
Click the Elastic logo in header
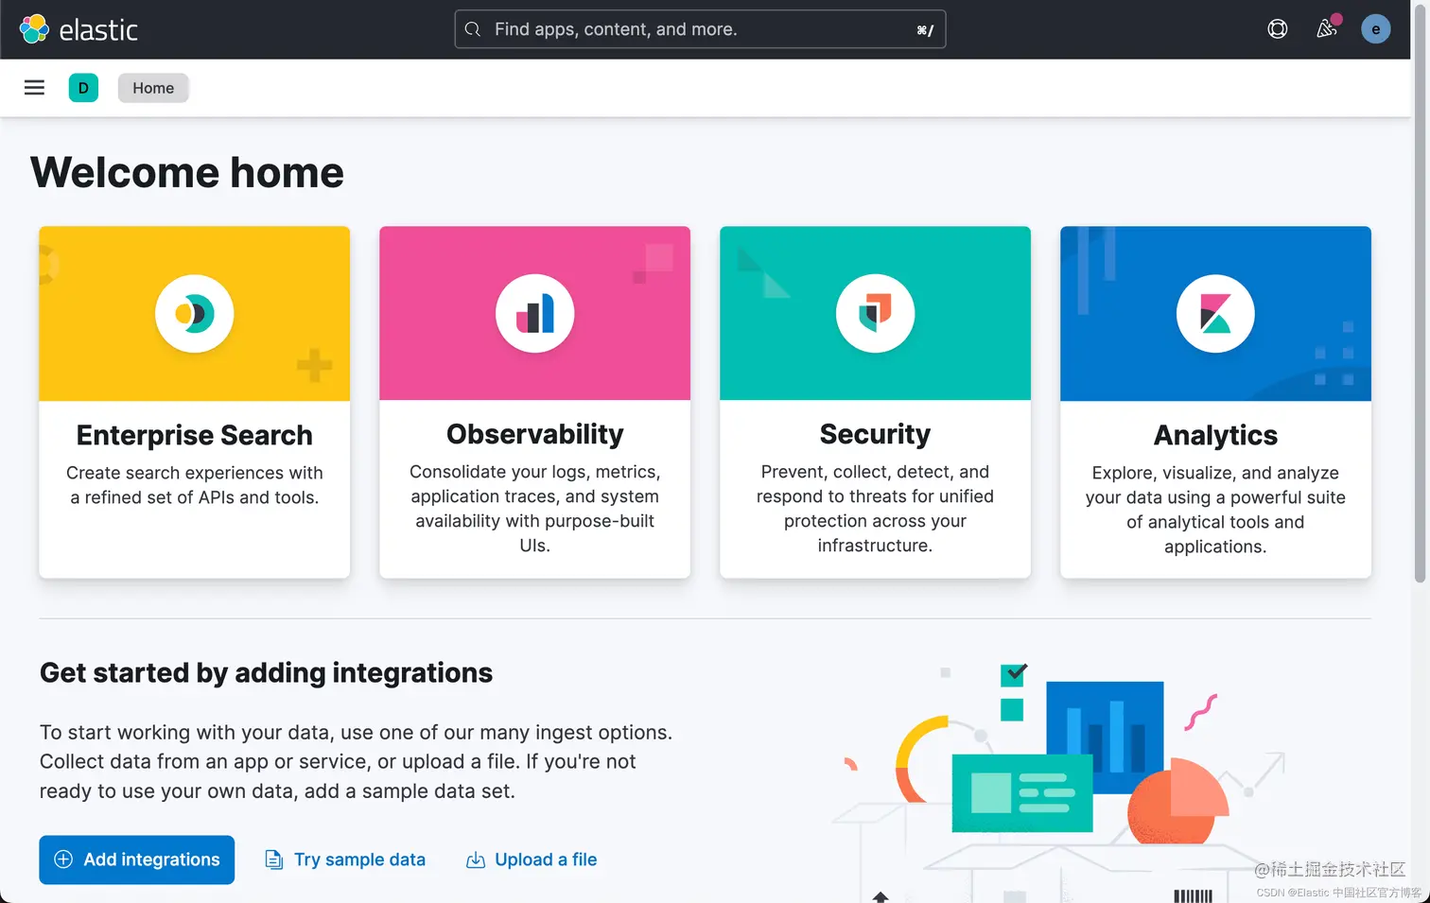point(78,29)
